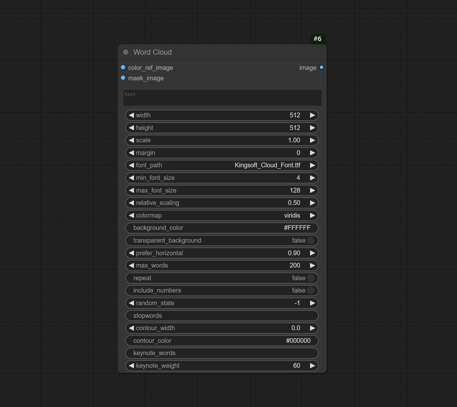Image resolution: width=457 pixels, height=407 pixels.
Task: Click the text input area
Action: 222,98
